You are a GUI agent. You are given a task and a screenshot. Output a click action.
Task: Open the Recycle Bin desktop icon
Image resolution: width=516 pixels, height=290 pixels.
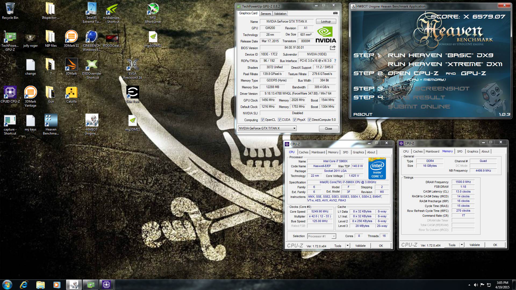pyautogui.click(x=10, y=11)
